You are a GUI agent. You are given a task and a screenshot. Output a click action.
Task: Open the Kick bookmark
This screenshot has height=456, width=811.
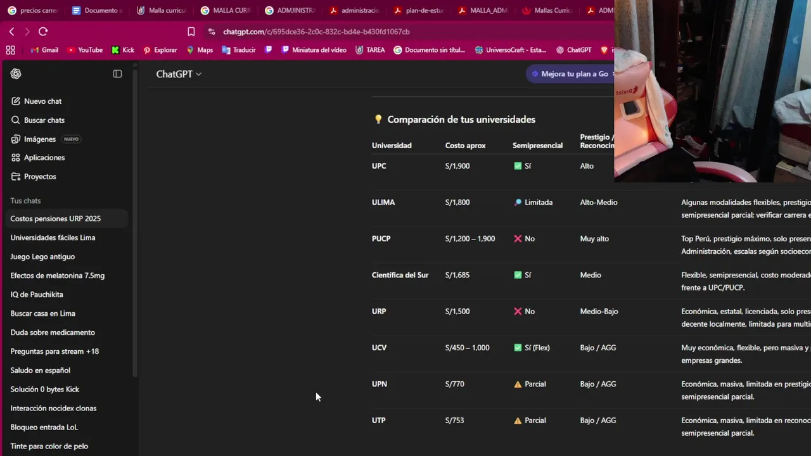[x=123, y=50]
